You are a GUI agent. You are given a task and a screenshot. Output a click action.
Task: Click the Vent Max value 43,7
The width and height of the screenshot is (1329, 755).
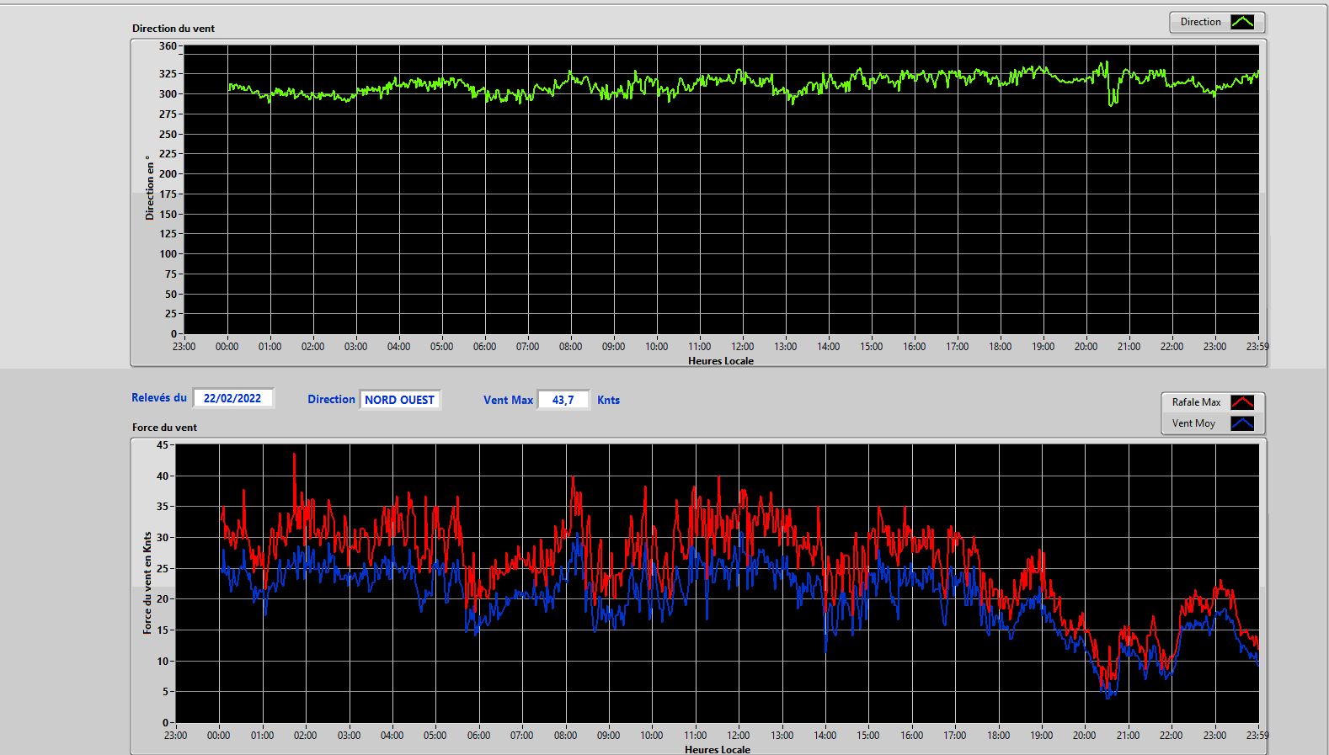tap(563, 400)
